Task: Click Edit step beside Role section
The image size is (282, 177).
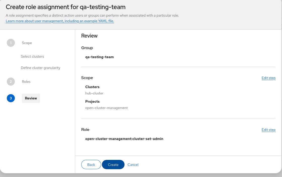Action: [268, 130]
